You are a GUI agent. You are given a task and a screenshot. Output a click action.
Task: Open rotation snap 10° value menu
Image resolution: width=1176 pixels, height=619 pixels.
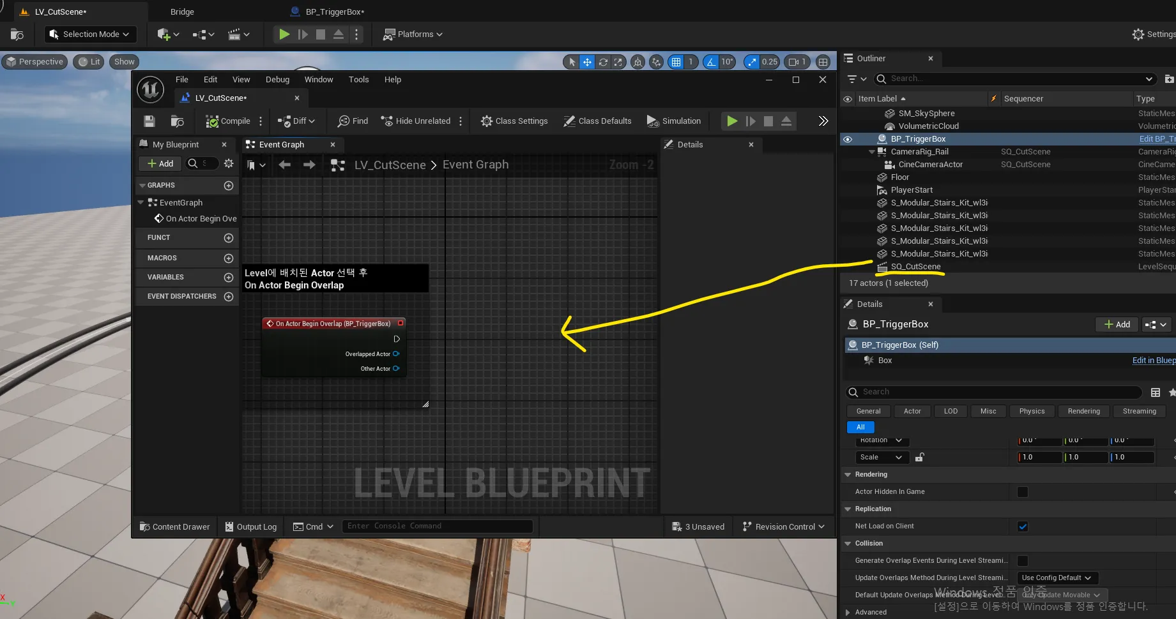(727, 62)
